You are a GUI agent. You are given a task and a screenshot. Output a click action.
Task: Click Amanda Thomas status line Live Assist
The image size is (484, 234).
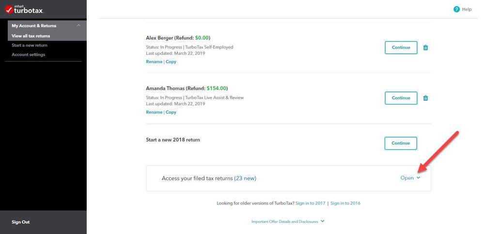click(x=195, y=97)
